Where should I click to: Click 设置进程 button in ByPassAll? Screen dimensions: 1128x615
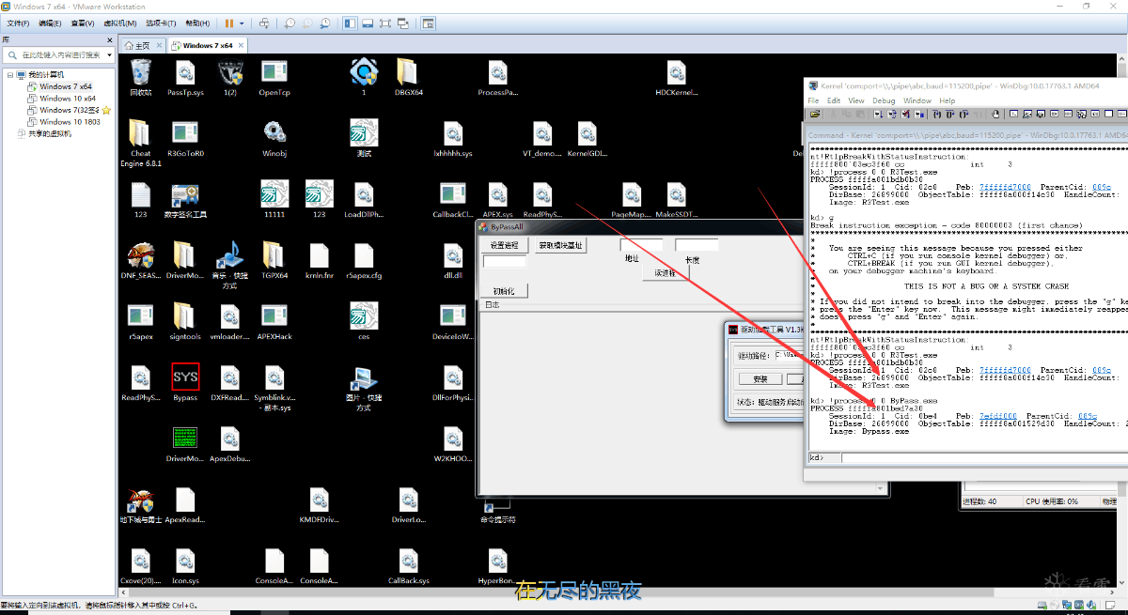(504, 245)
